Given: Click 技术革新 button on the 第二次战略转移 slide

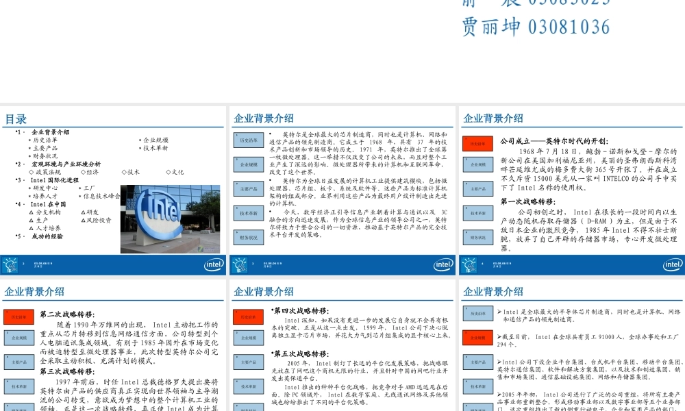Looking at the screenshot, I should pos(18,386).
